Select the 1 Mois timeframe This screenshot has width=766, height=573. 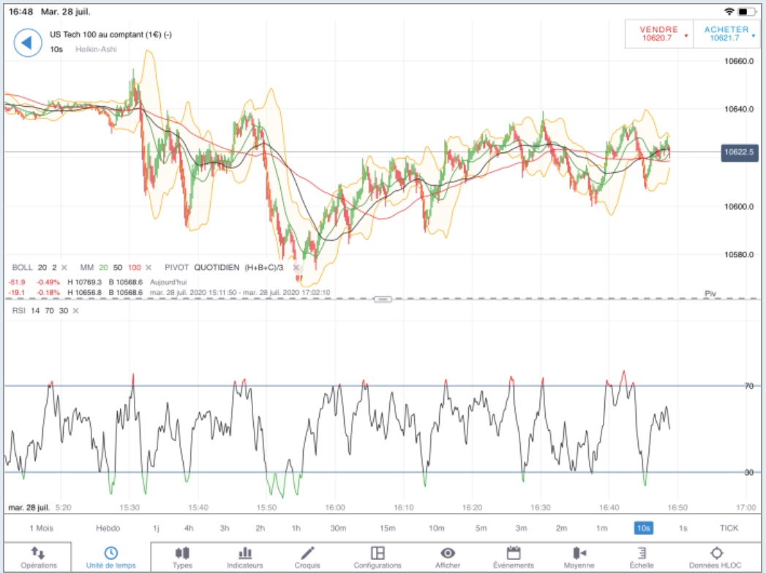(42, 528)
